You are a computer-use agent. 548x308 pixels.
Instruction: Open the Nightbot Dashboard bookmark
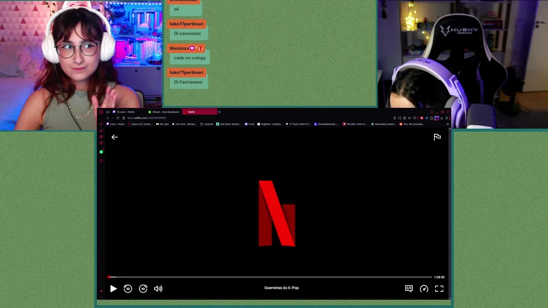click(270, 124)
